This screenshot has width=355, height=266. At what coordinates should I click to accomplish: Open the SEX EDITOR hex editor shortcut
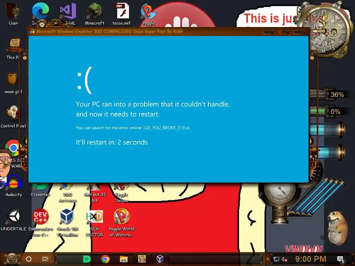point(94,223)
